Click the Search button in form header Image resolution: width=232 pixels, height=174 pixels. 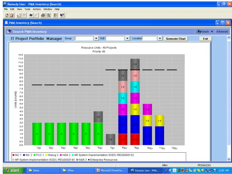click(x=203, y=31)
